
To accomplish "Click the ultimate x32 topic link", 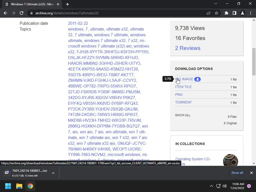I will tap(117, 29).
